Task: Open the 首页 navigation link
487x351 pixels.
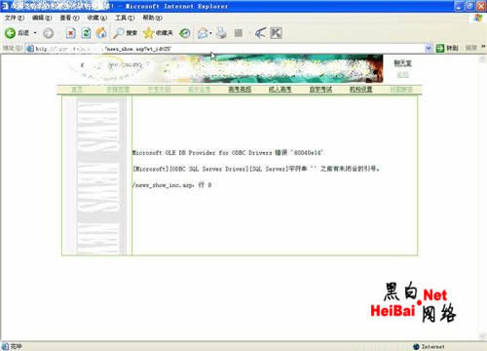Action: (x=77, y=90)
